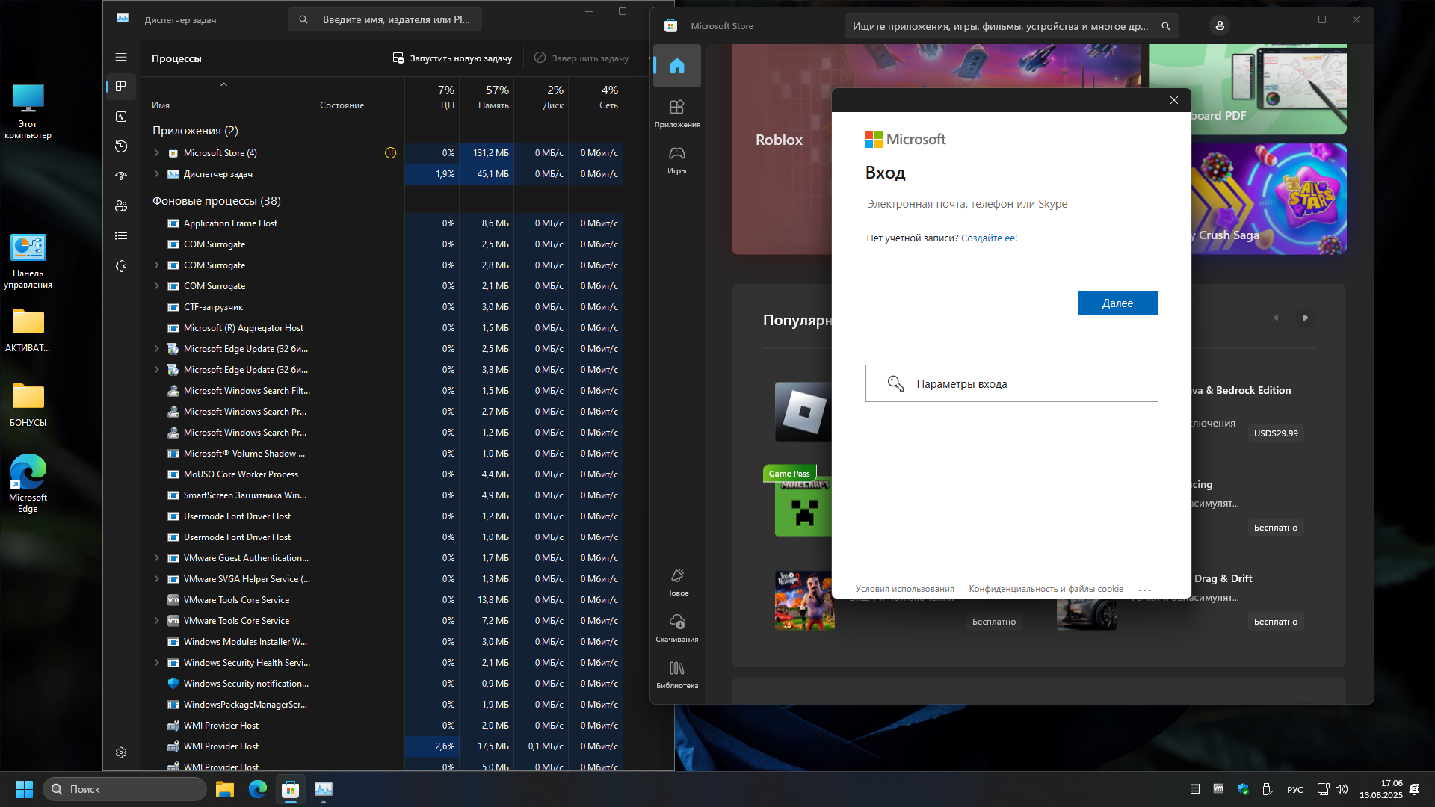This screenshot has height=807, width=1435.
Task: Open Task Manager settings gear
Action: [121, 752]
